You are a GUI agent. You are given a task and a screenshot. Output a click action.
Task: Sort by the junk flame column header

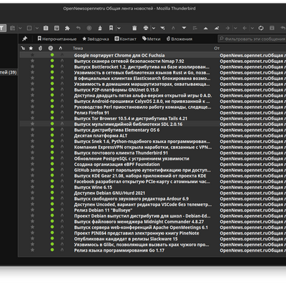click(x=61, y=48)
